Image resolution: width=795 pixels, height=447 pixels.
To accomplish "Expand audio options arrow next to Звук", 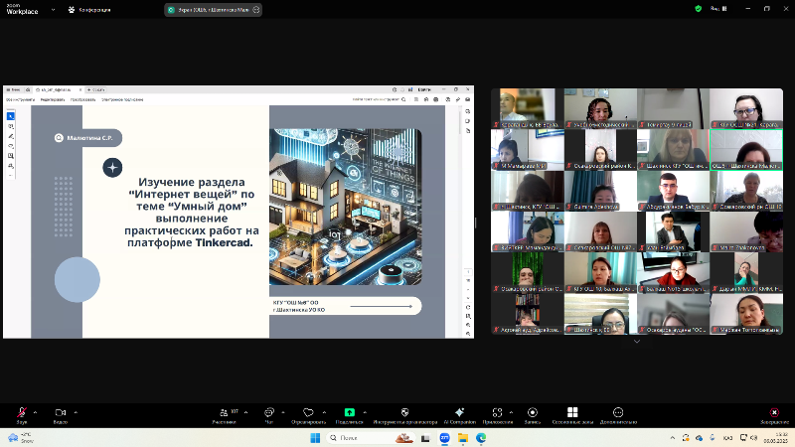I will pyautogui.click(x=35, y=410).
